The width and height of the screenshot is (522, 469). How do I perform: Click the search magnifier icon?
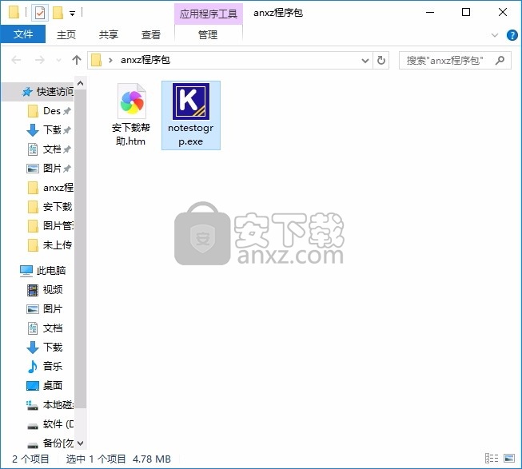click(500, 60)
